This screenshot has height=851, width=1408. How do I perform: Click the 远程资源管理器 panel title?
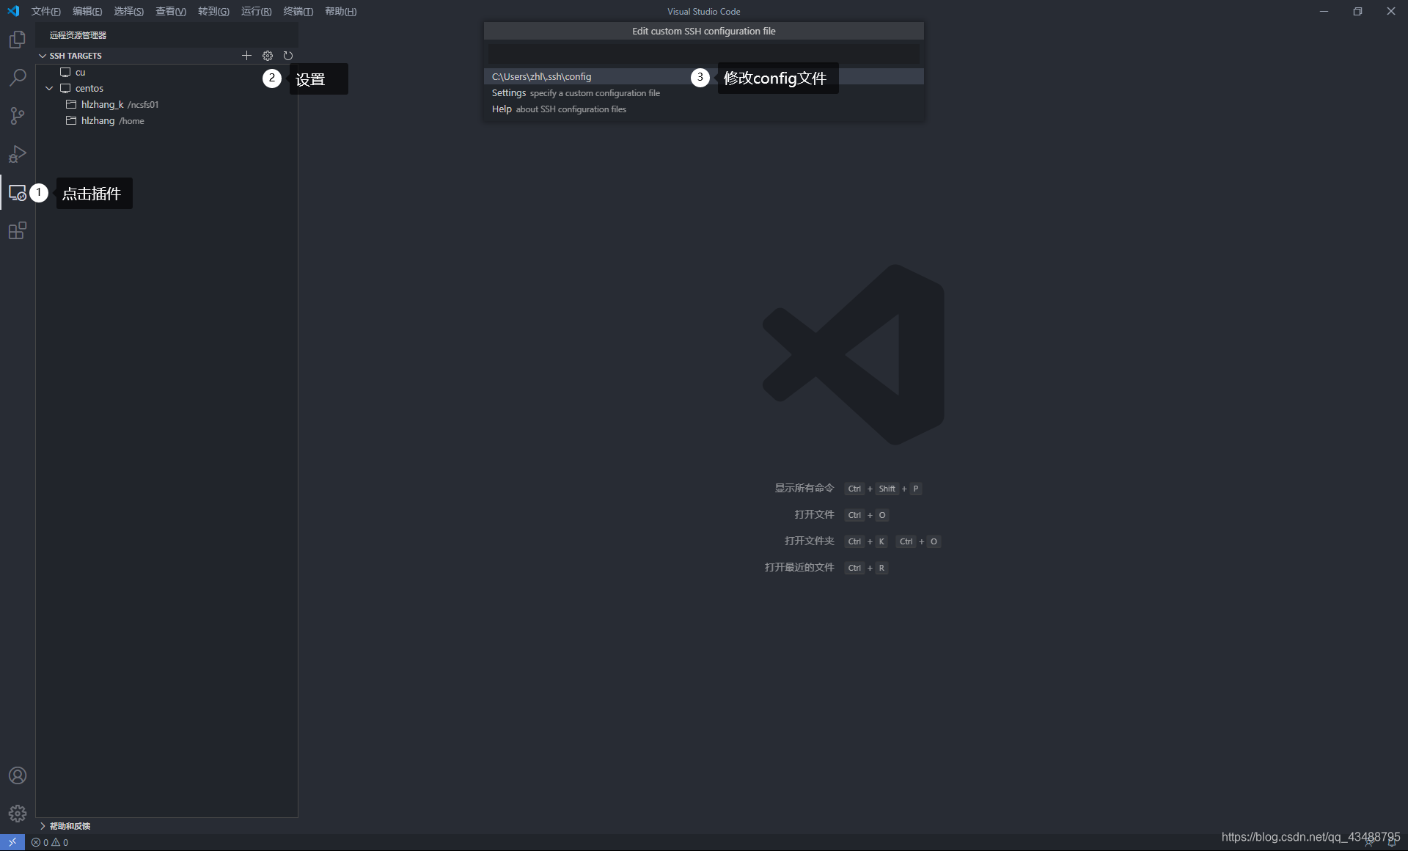pos(78,35)
